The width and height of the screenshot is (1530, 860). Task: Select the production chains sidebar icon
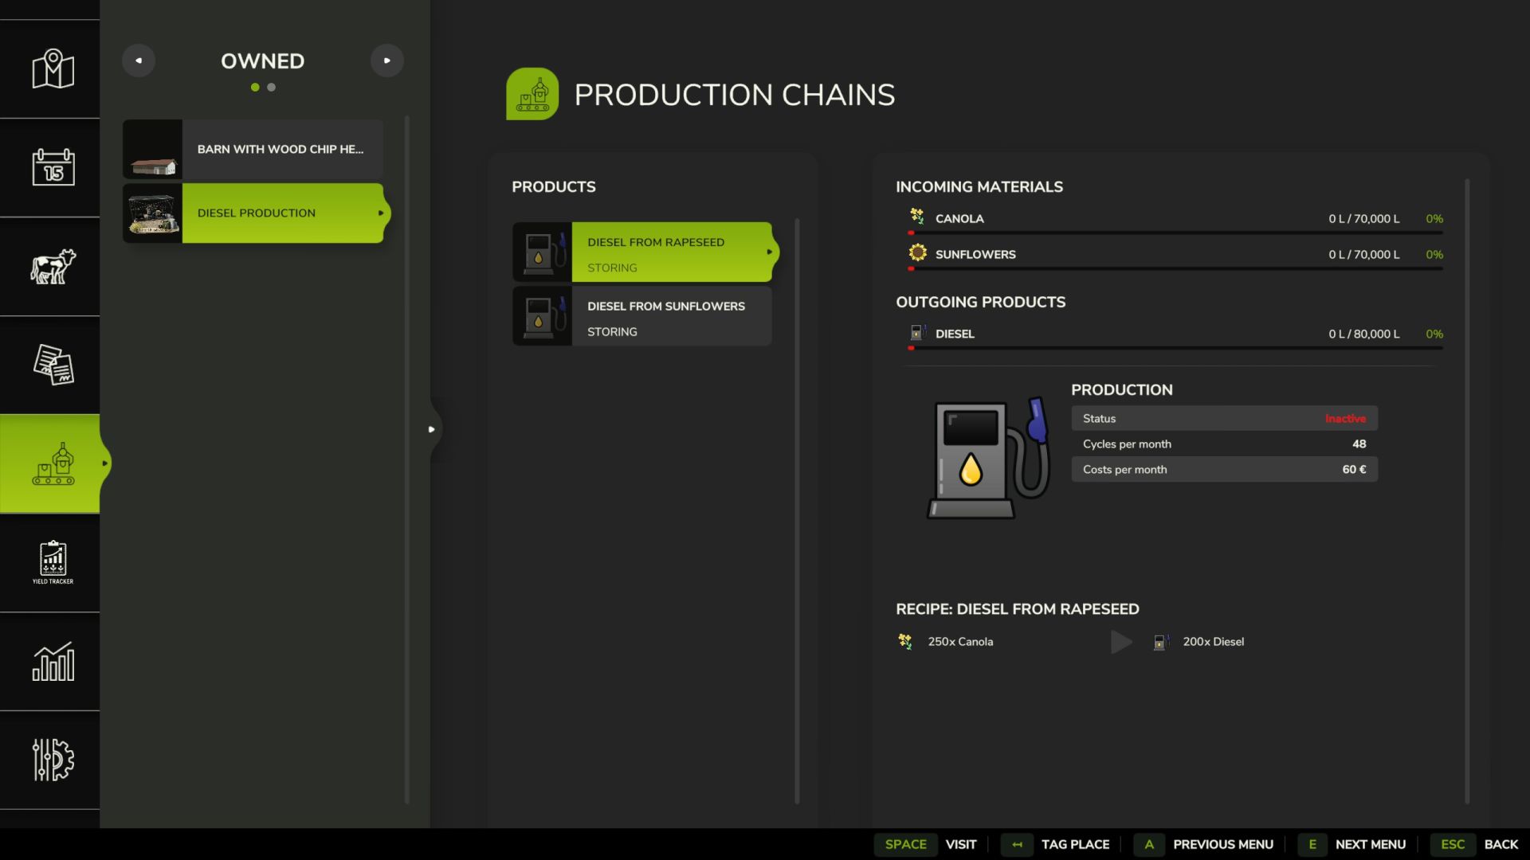coord(53,463)
